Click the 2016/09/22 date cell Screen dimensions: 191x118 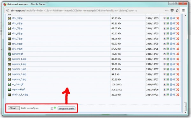click(x=152, y=84)
